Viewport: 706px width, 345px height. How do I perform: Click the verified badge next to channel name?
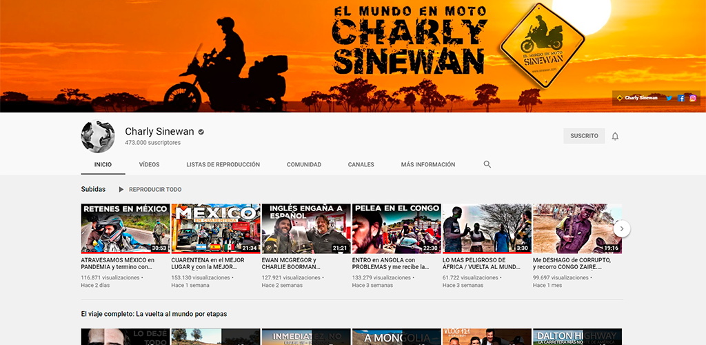coord(201,132)
